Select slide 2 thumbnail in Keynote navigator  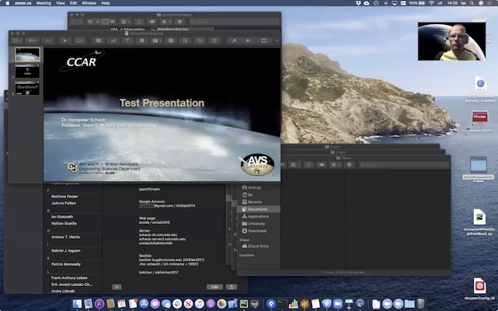pos(28,72)
